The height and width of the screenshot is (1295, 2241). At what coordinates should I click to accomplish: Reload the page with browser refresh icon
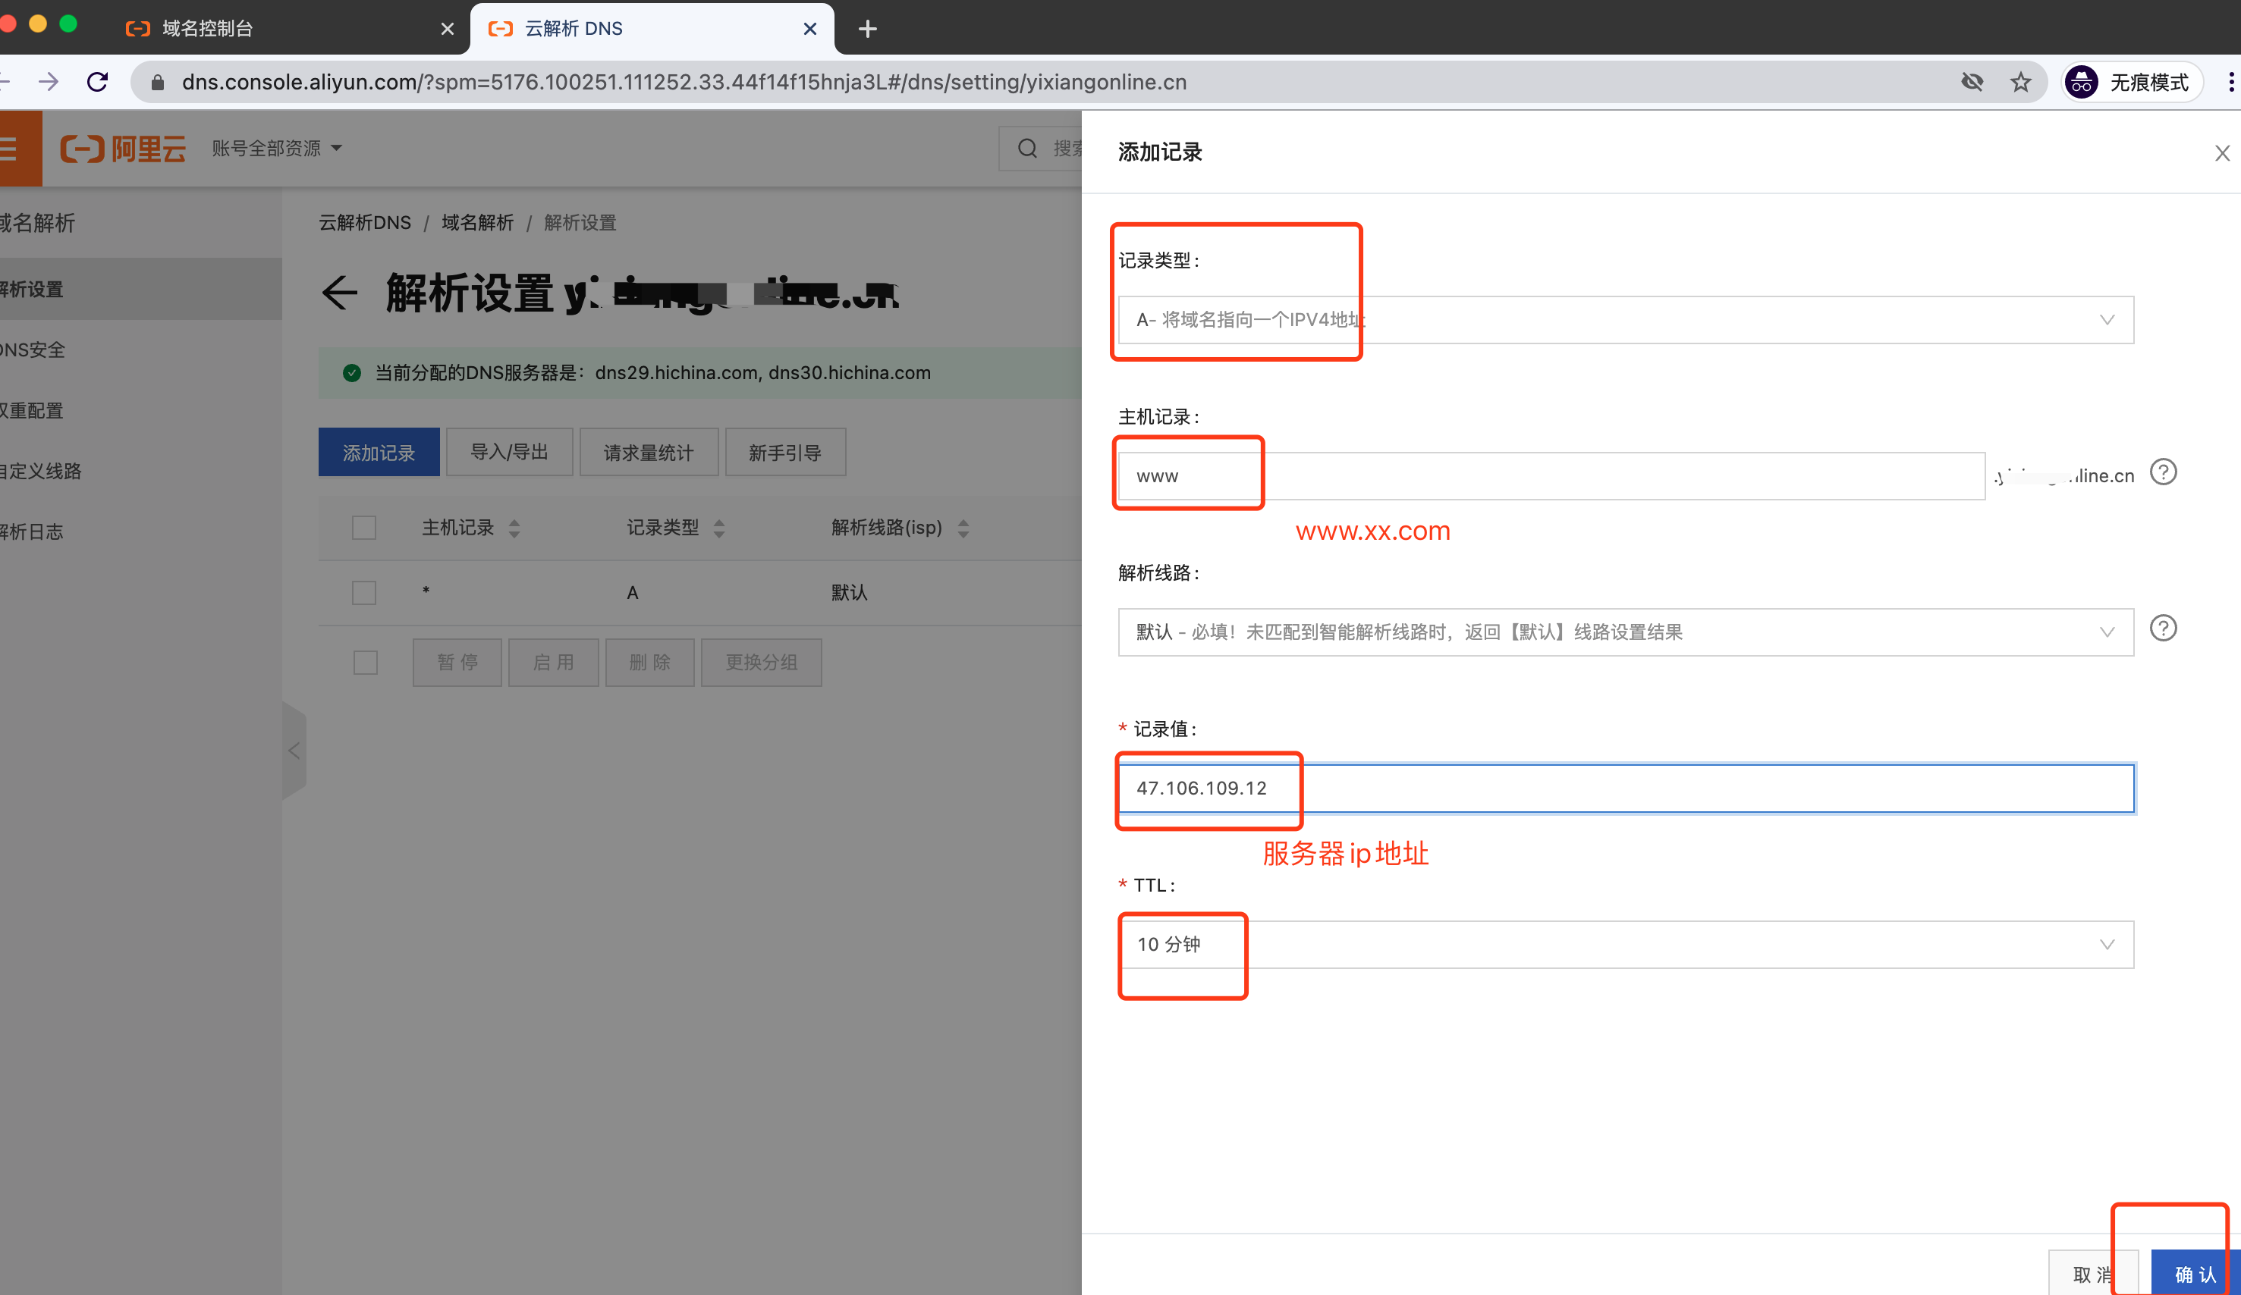point(98,82)
